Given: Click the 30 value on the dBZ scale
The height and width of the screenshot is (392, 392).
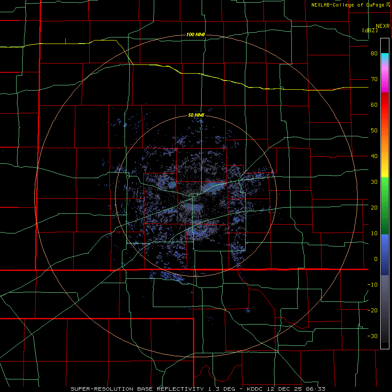Looking at the screenshot, I should pyautogui.click(x=374, y=182).
